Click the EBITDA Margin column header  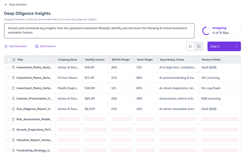121,60
